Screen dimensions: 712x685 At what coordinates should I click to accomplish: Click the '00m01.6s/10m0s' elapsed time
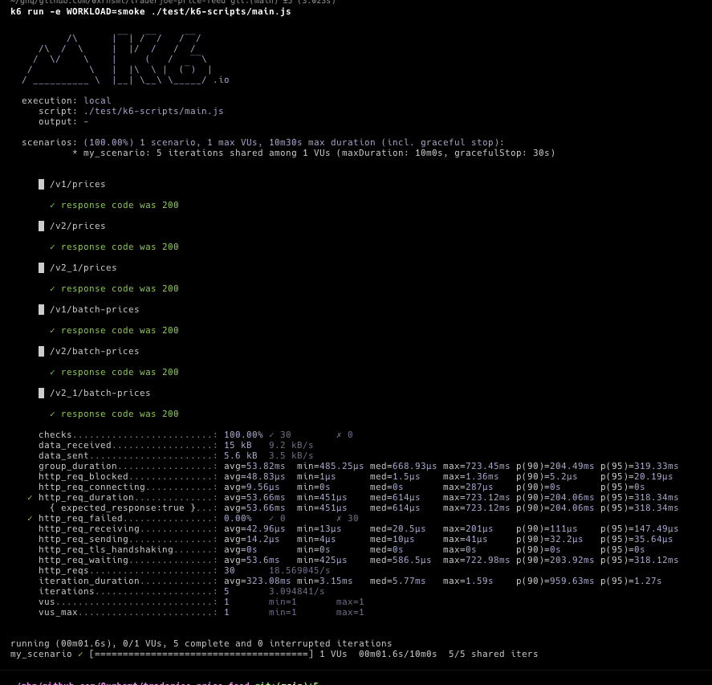398,654
